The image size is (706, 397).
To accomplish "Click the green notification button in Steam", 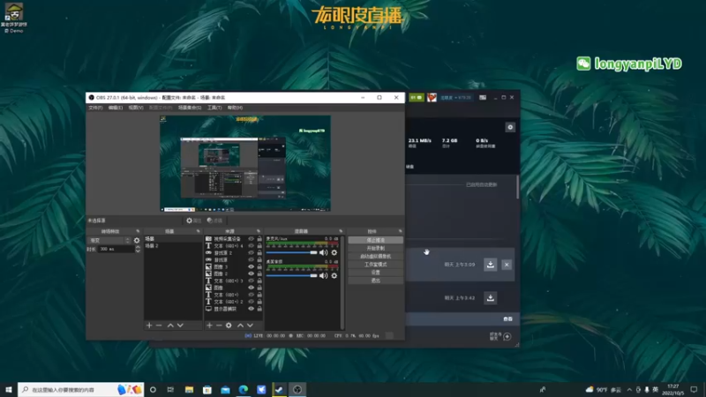I will (x=417, y=97).
